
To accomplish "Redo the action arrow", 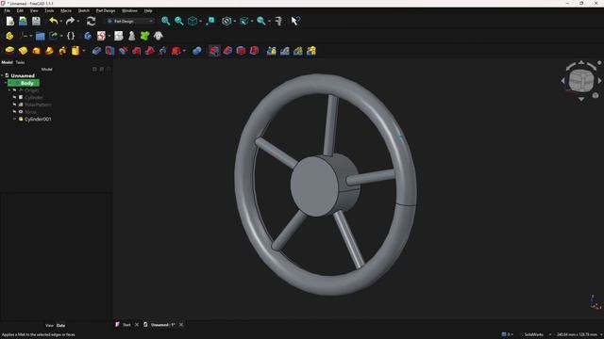I will (70, 21).
